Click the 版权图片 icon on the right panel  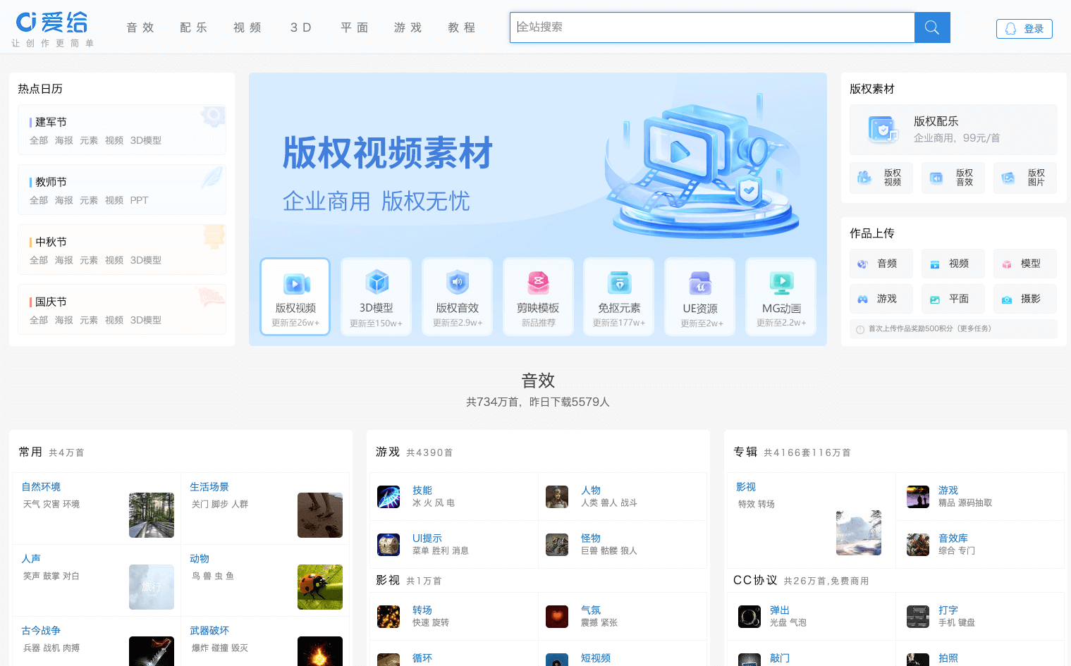pyautogui.click(x=1024, y=178)
